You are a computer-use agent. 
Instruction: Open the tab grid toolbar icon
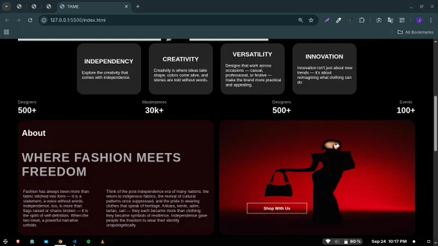coord(402,20)
